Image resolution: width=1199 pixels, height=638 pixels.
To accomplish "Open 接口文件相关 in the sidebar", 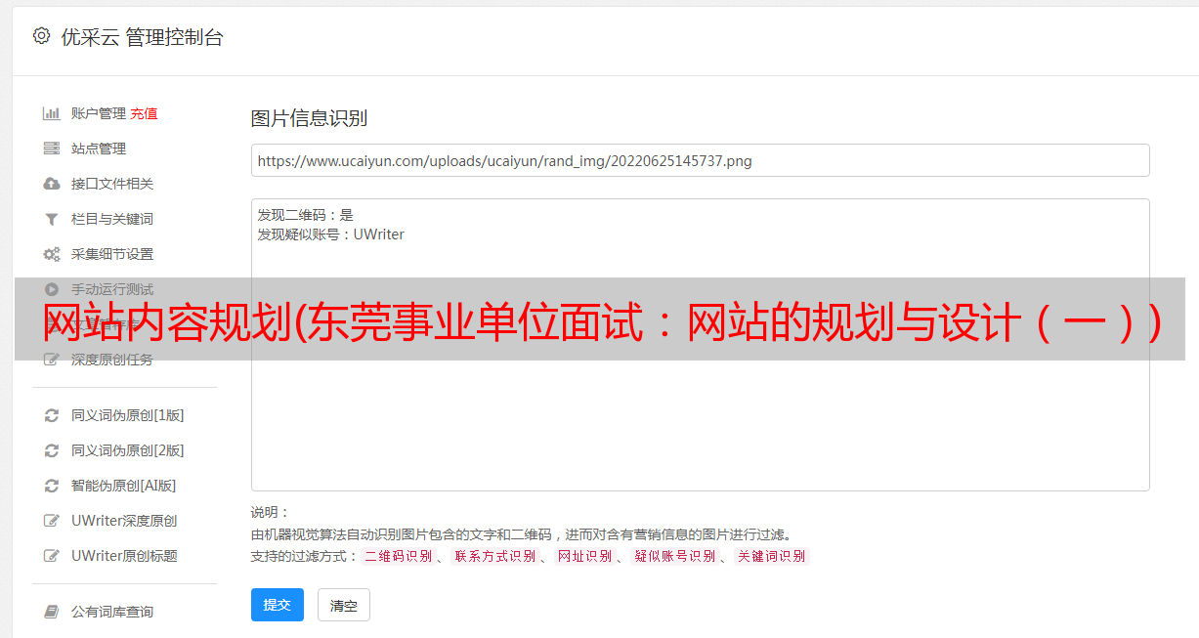I will point(112,184).
